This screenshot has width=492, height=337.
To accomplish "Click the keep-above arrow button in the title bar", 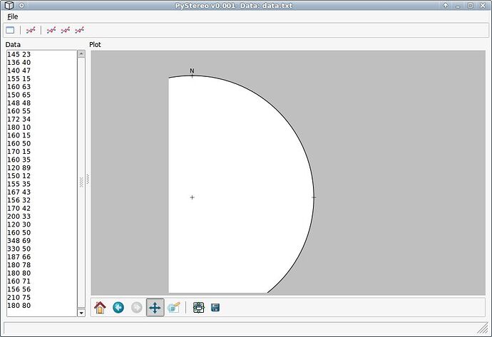I will [x=445, y=5].
